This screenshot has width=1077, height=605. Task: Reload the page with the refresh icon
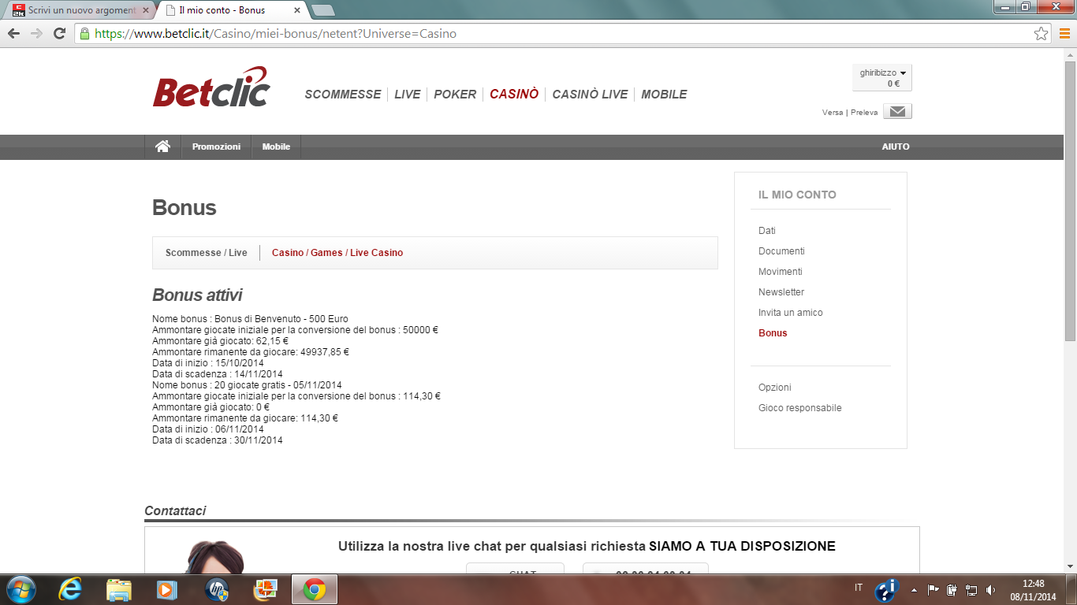(x=59, y=34)
